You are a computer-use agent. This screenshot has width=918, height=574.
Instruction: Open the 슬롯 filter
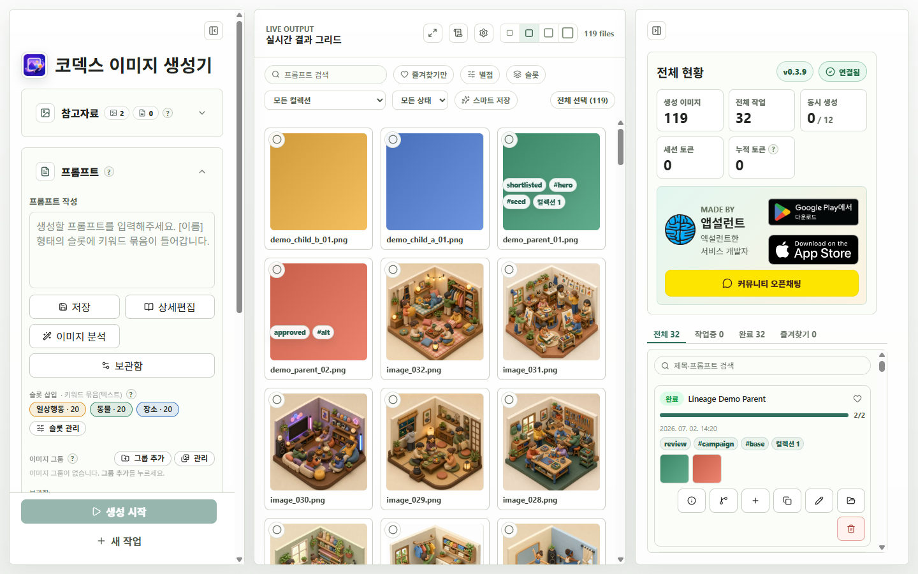coord(526,75)
